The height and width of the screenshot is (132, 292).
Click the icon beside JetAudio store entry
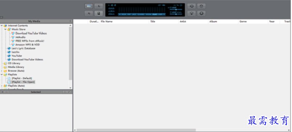13,37
